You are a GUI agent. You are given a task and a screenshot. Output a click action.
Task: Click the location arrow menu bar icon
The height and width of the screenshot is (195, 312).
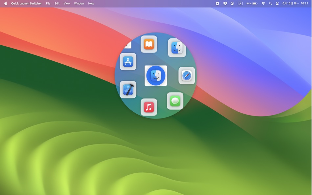tap(217, 3)
